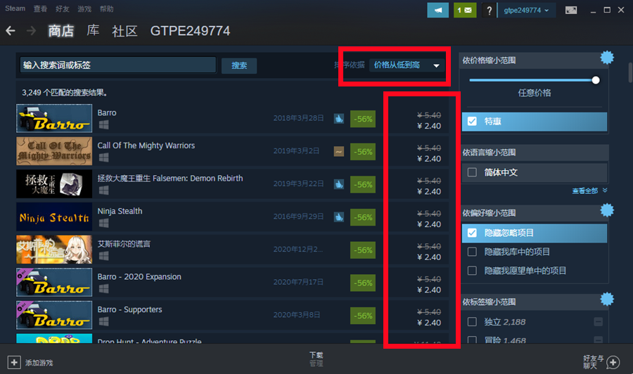Viewport: 633px width, 374px height.
Task: Open the 查看 menu
Action: 40,8
